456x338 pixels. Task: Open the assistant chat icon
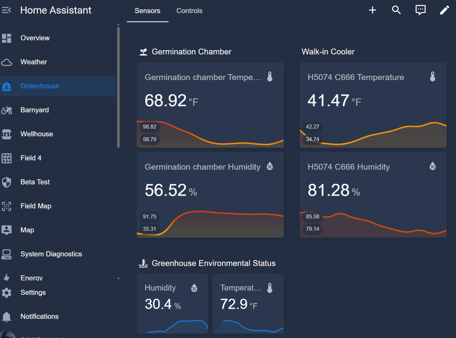(x=420, y=10)
